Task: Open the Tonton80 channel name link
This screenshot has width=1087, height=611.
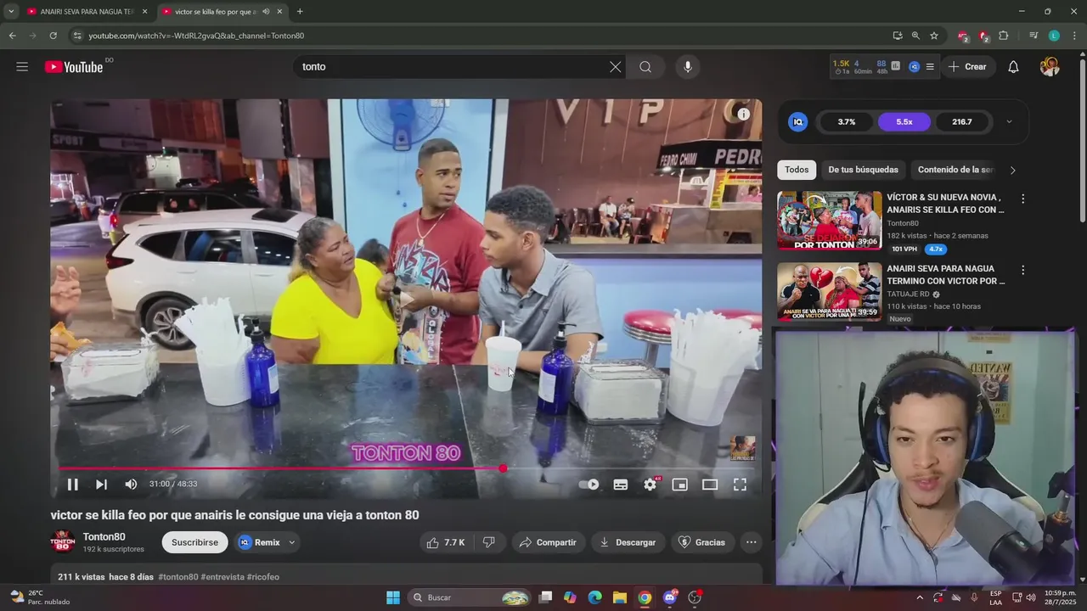Action: click(104, 537)
